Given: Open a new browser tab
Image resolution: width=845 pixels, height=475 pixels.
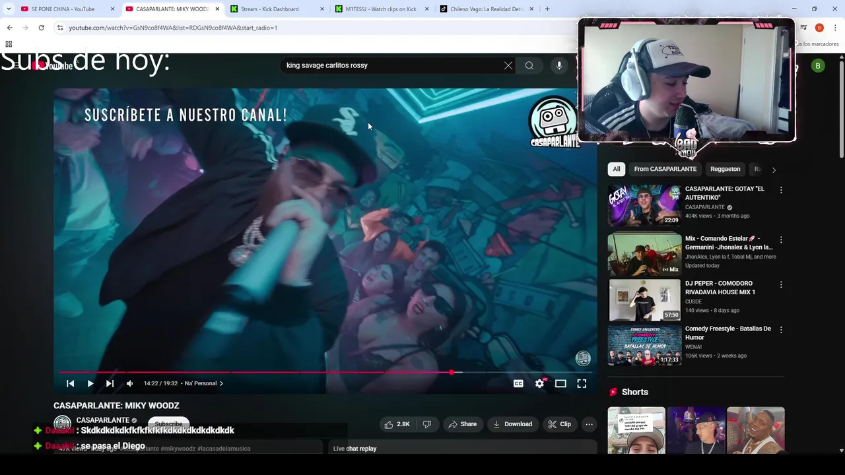Looking at the screenshot, I should tap(547, 9).
